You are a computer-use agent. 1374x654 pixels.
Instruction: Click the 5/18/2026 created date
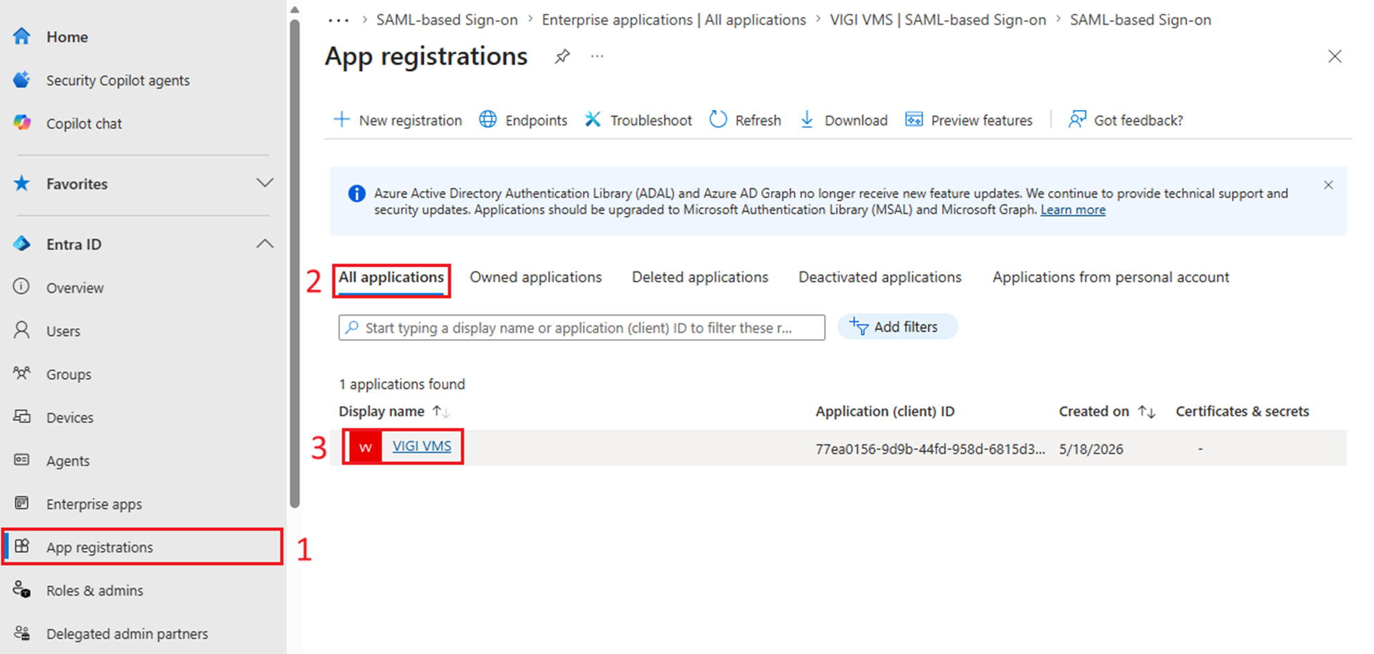[x=1091, y=449]
